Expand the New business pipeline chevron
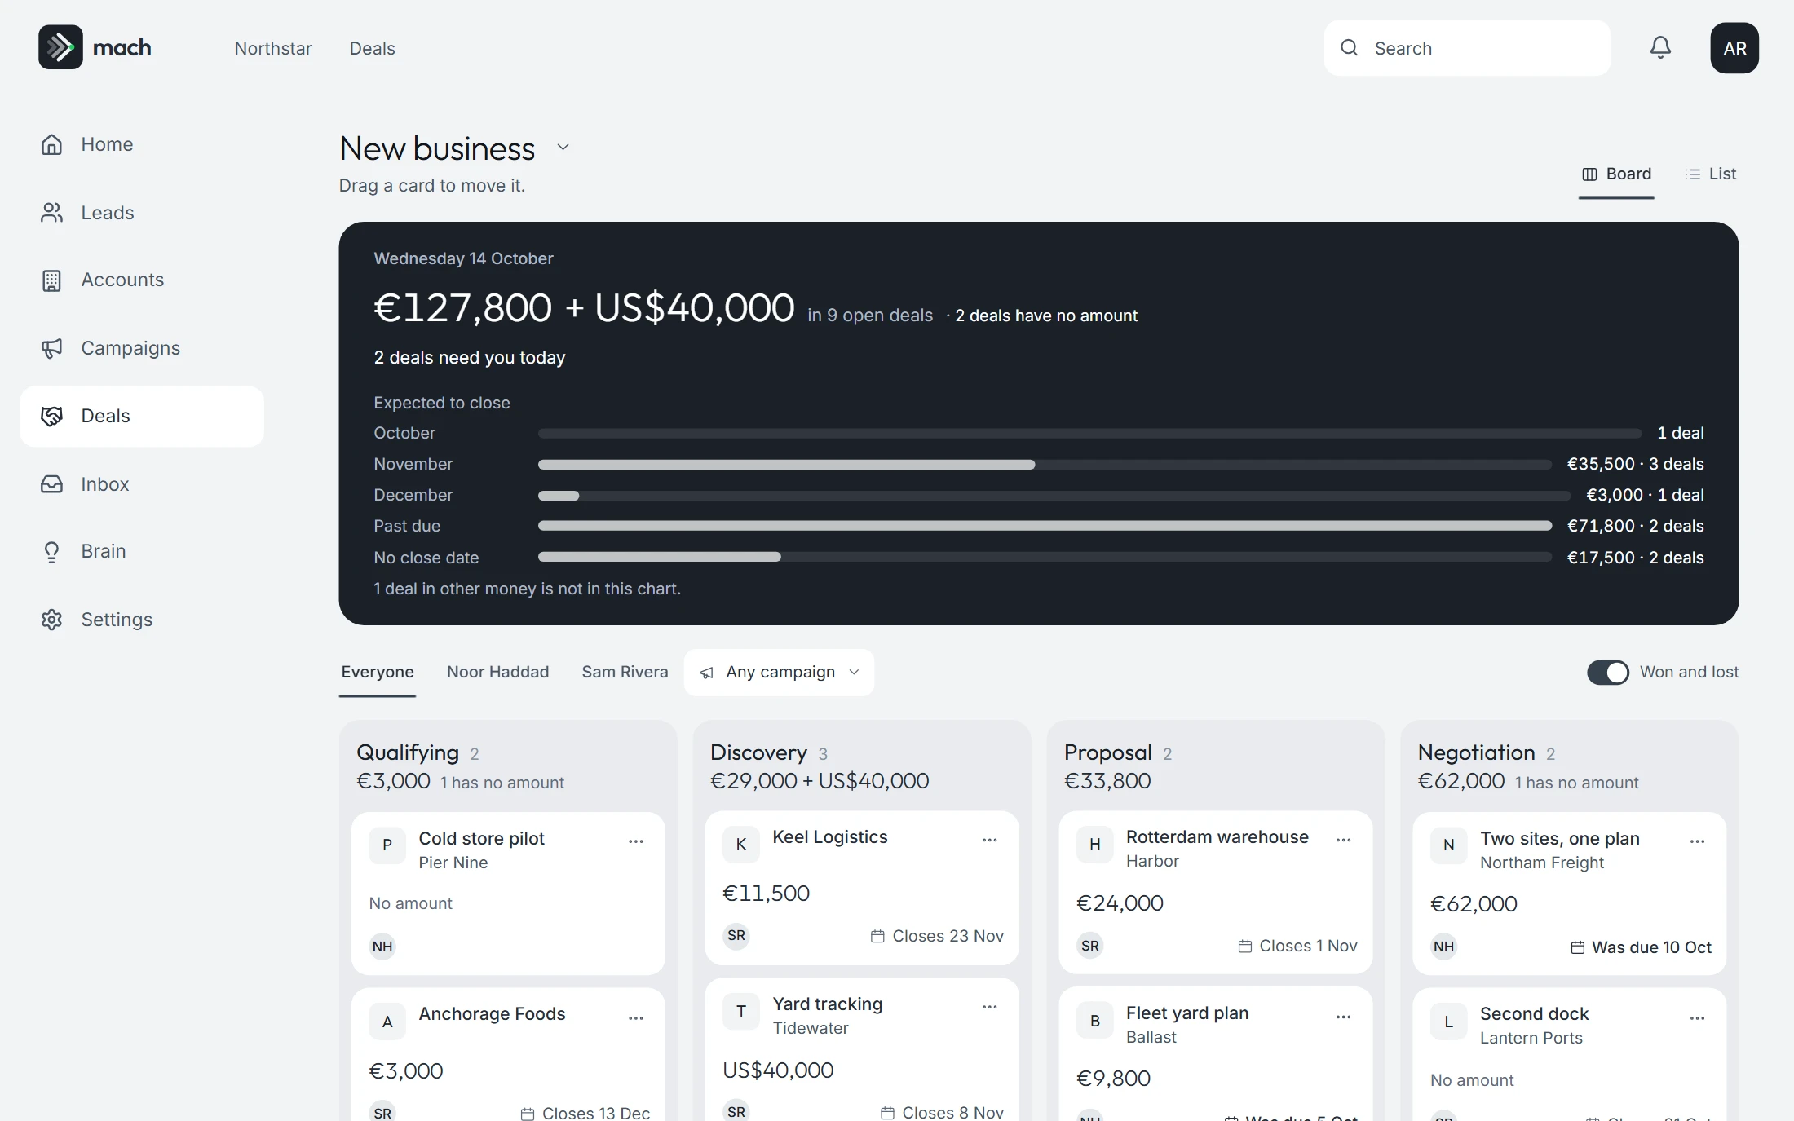The width and height of the screenshot is (1794, 1121). (x=563, y=148)
